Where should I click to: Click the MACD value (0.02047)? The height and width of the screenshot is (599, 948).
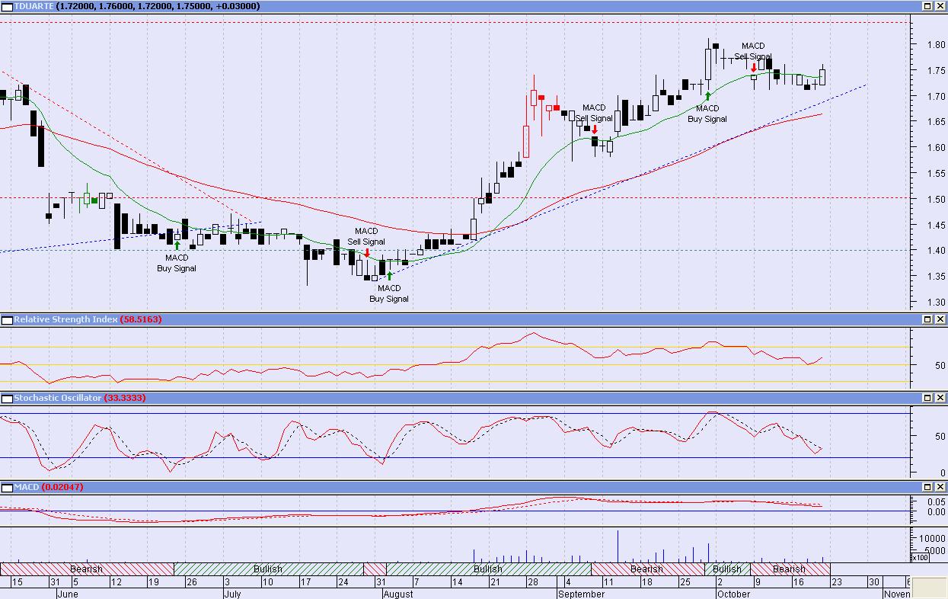point(63,486)
